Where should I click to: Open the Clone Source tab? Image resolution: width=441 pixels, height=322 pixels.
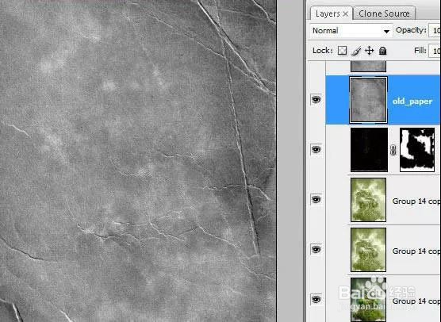coord(384,13)
